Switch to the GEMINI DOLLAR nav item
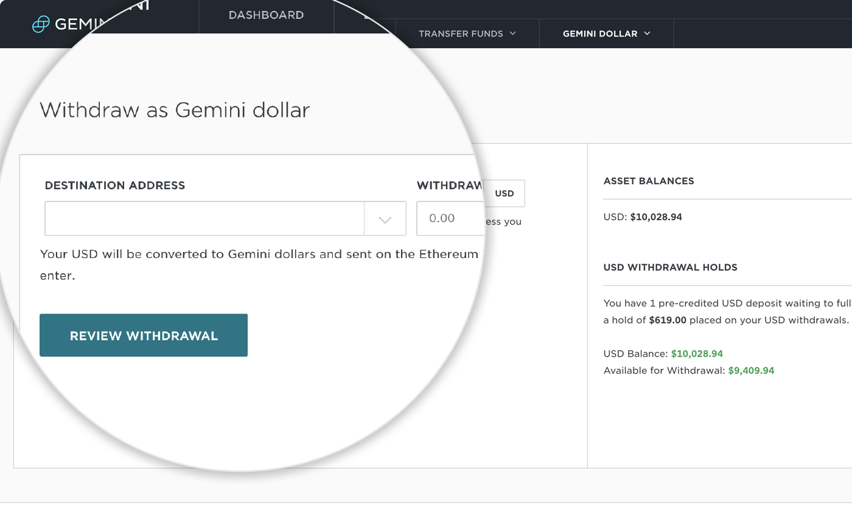 [x=601, y=33]
